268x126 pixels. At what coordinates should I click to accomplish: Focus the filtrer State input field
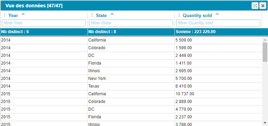[x=131, y=23]
